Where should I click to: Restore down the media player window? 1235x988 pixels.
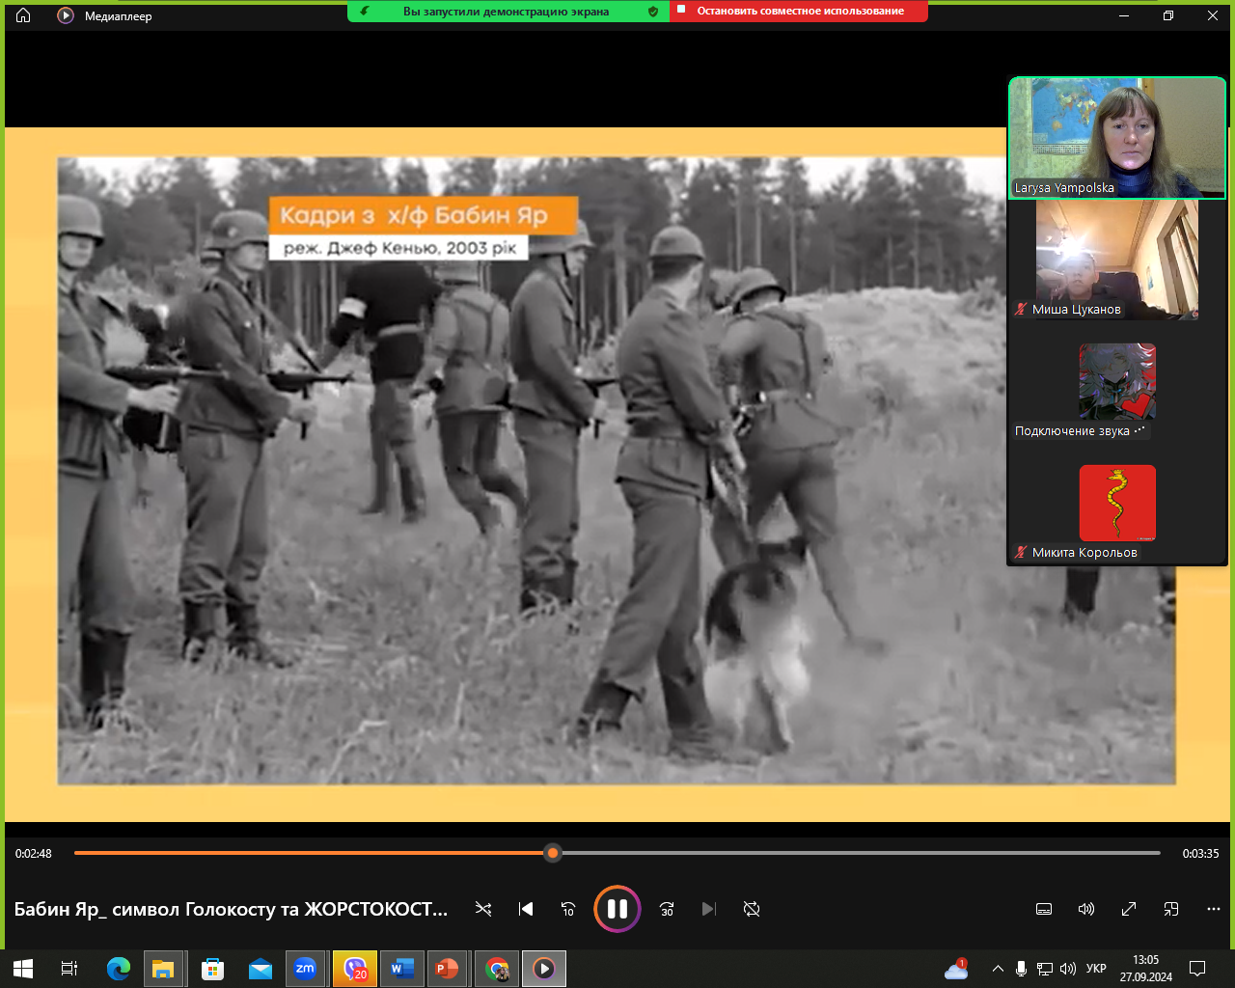click(1168, 15)
